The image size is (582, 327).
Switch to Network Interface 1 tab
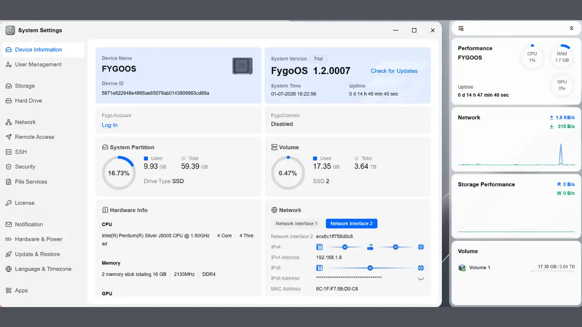297,224
